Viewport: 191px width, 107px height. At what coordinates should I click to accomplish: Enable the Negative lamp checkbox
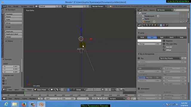[x=164, y=41]
